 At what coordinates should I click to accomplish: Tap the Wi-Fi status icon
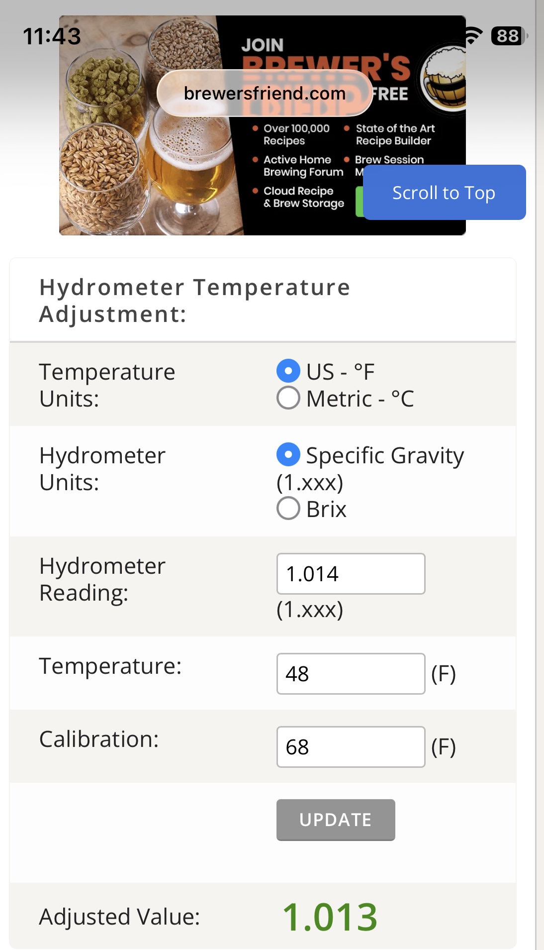(x=473, y=35)
